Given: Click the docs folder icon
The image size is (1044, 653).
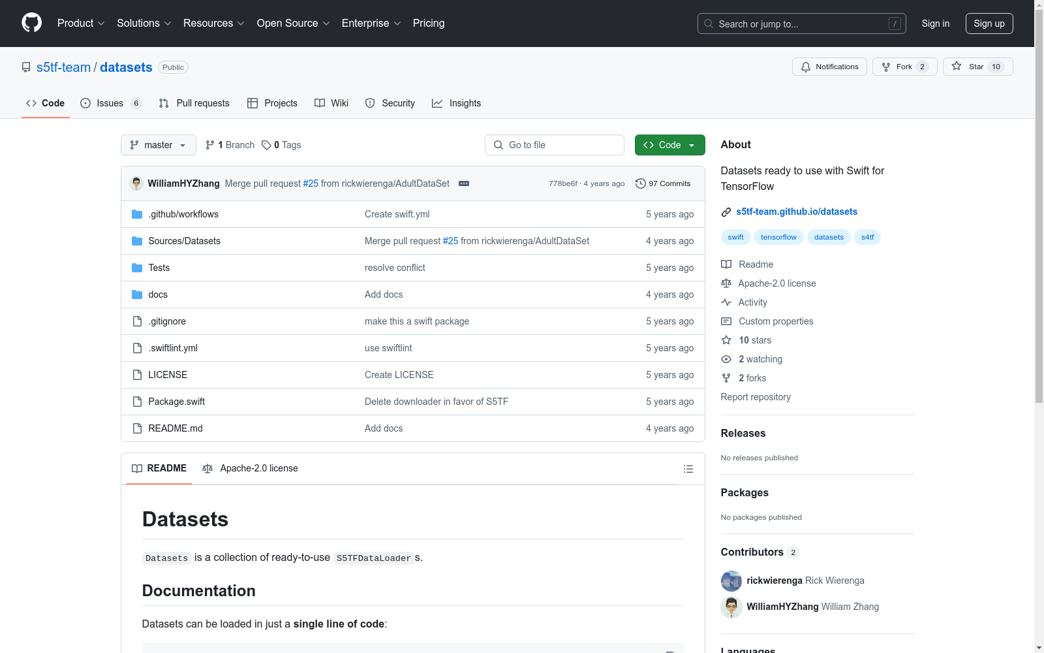Looking at the screenshot, I should pos(137,295).
